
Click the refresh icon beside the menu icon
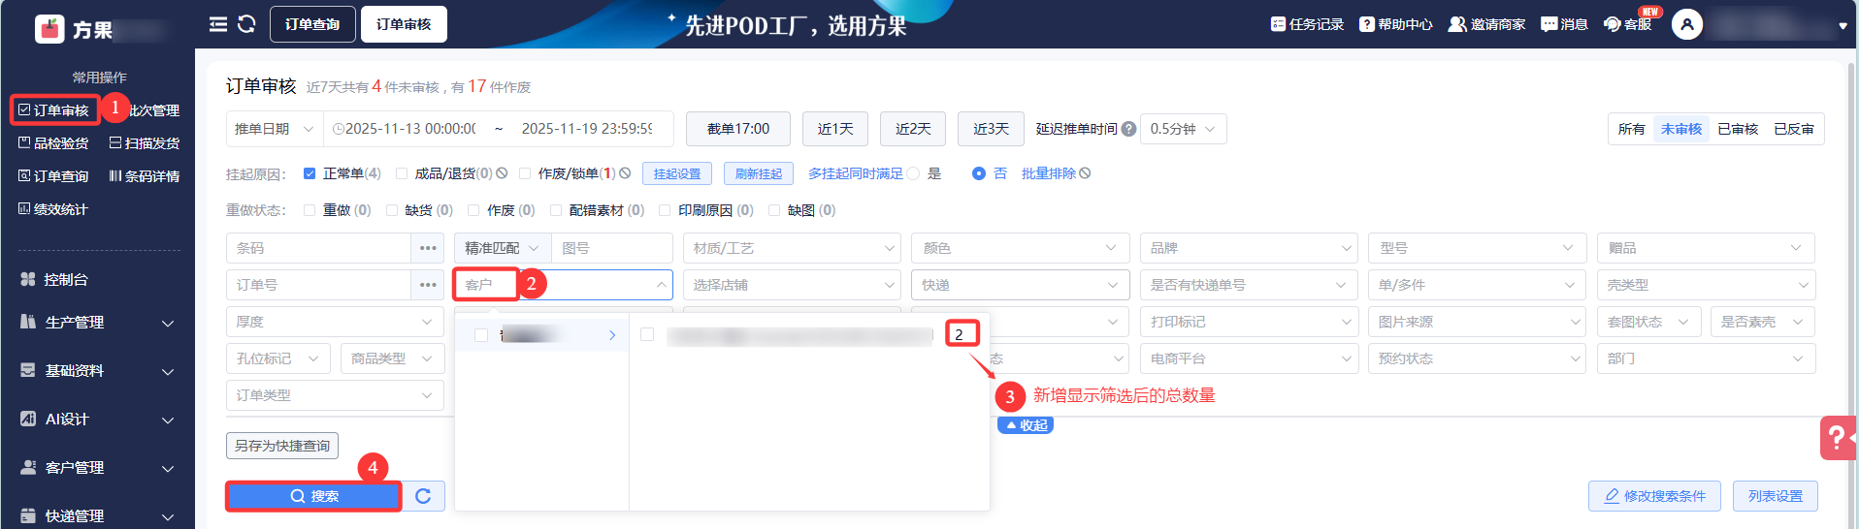point(246,24)
